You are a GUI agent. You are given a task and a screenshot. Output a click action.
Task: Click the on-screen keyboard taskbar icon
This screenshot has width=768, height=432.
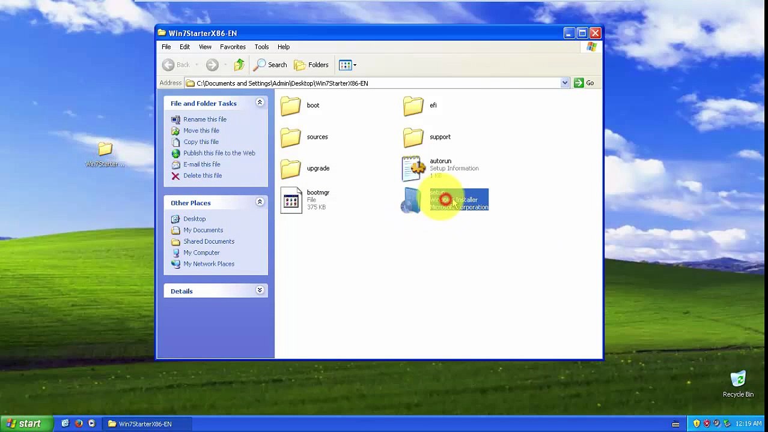(675, 424)
